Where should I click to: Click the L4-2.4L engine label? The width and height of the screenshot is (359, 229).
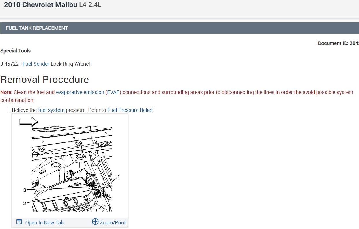(90, 5)
